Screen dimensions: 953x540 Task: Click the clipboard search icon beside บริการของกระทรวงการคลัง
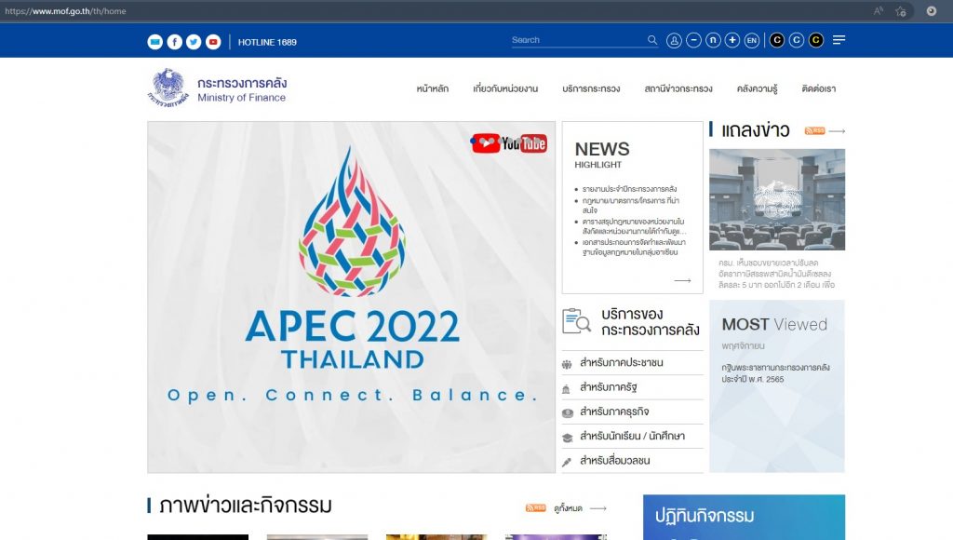pyautogui.click(x=576, y=321)
